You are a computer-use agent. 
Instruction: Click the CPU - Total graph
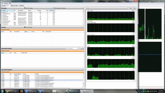pos(111,16)
